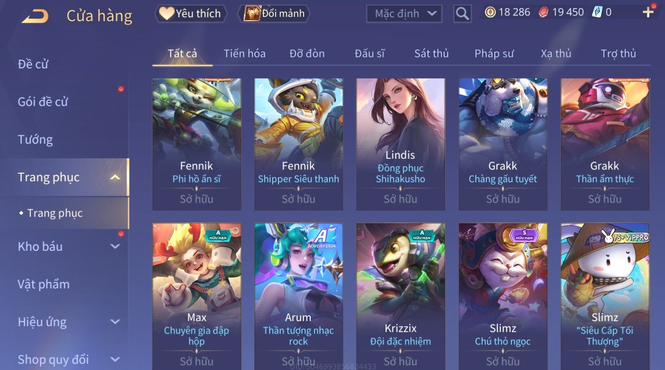
Task: Click the back arrow icon
Action: coord(35,16)
